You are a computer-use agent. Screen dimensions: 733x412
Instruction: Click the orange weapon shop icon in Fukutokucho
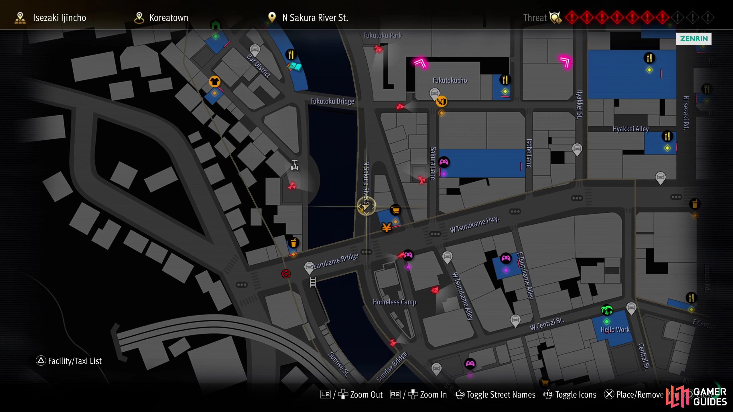pyautogui.click(x=442, y=101)
